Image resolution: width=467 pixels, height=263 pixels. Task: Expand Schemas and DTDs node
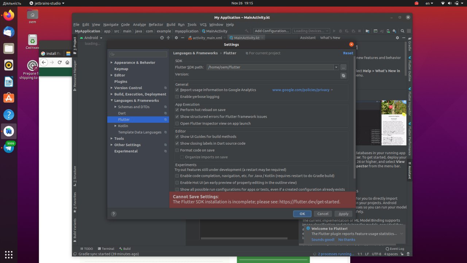(115, 107)
